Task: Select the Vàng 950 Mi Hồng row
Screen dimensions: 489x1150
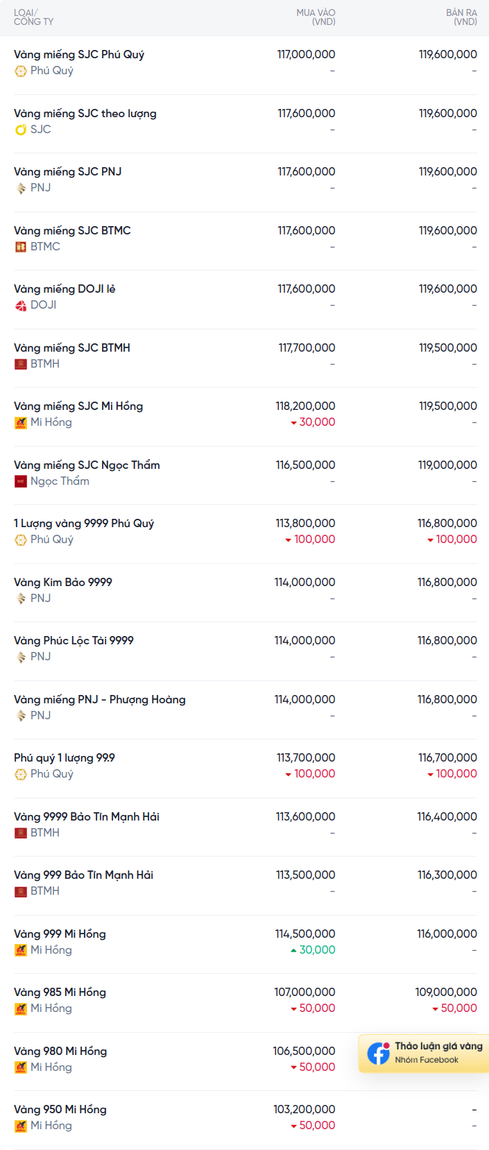Action: 246,1120
